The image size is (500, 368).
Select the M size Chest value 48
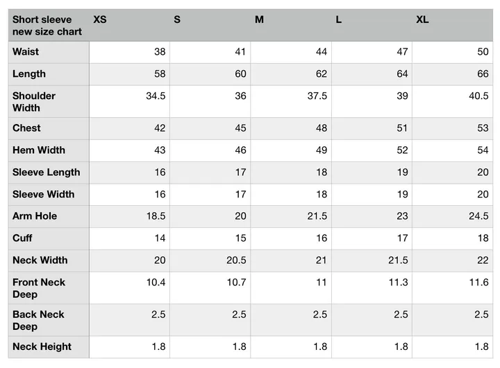pos(322,128)
